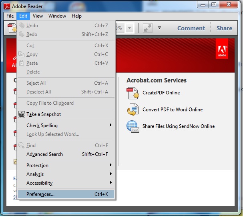Open the zoom percentage dropdown arrow
243x217 pixels.
pos(129,28)
